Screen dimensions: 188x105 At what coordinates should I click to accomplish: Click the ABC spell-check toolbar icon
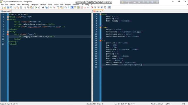(109, 7)
